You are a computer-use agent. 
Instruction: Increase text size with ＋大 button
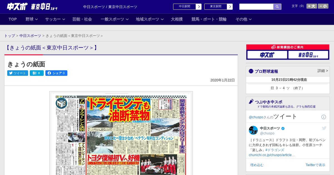[311, 6]
